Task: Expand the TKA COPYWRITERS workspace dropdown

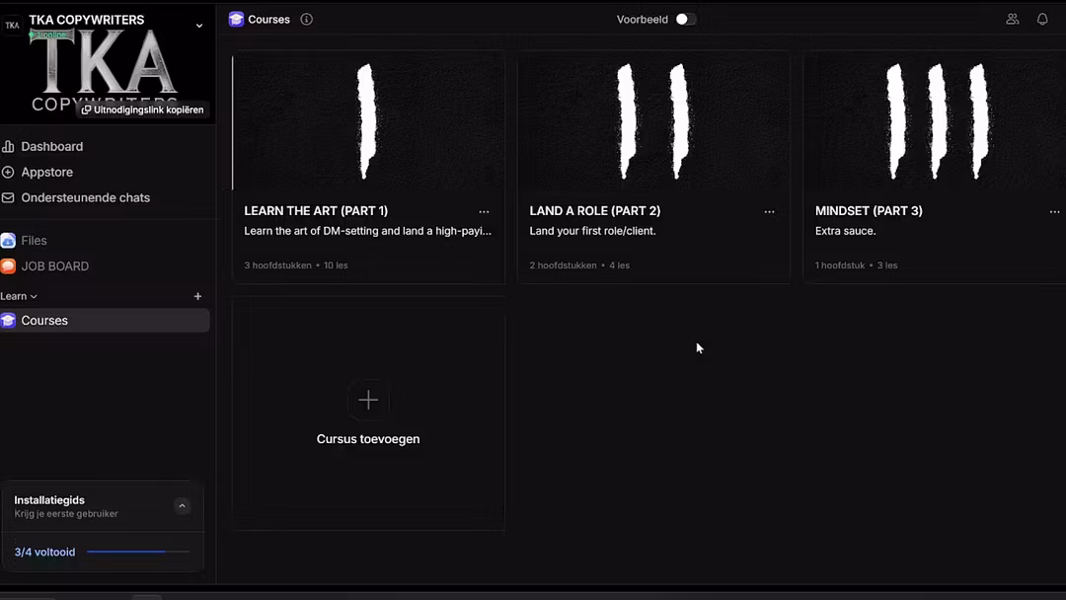Action: [x=199, y=26]
